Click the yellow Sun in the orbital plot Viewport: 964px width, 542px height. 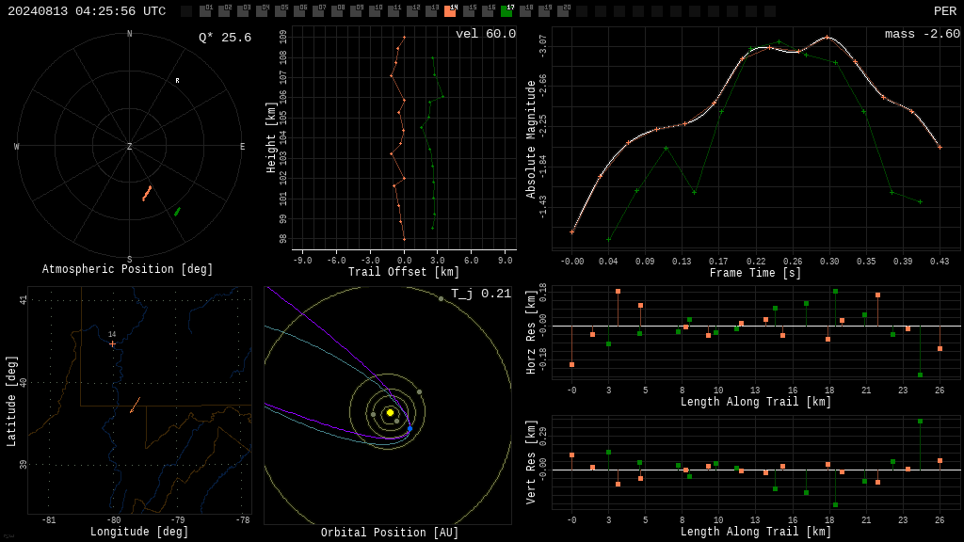(x=390, y=413)
